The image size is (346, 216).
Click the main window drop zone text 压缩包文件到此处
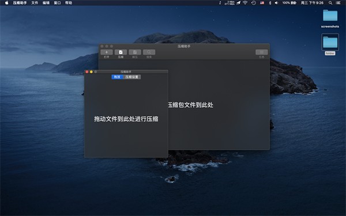(x=191, y=105)
